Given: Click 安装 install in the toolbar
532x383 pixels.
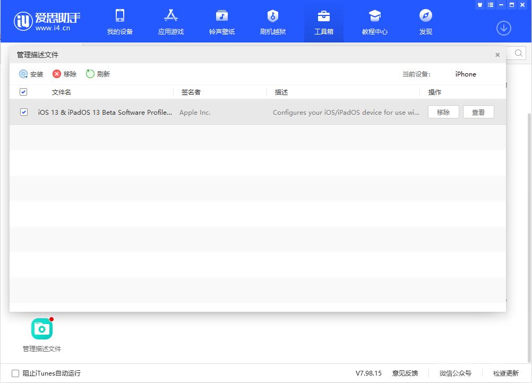Looking at the screenshot, I should [31, 74].
